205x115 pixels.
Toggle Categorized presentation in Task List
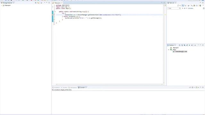pyautogui.click(x=183, y=6)
